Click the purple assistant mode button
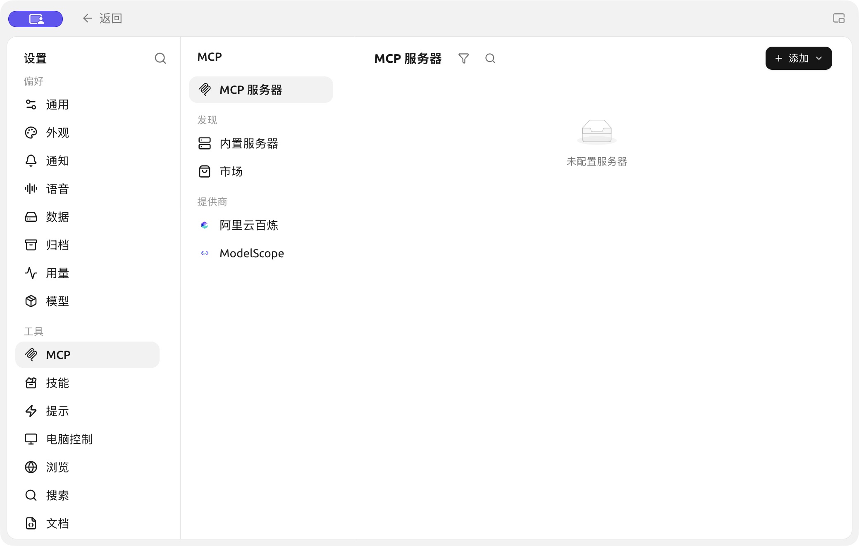The image size is (859, 546). pyautogui.click(x=36, y=19)
